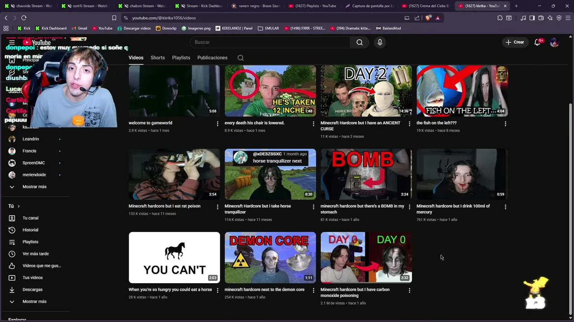Open the meriendoide subscription

click(35, 175)
